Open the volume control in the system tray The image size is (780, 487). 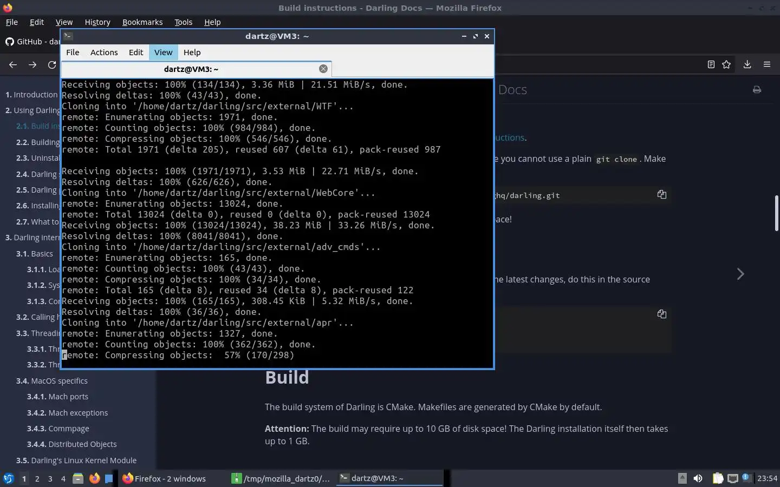point(698,478)
